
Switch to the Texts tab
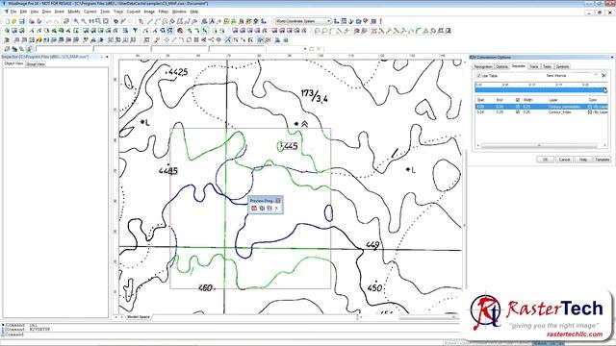point(547,66)
